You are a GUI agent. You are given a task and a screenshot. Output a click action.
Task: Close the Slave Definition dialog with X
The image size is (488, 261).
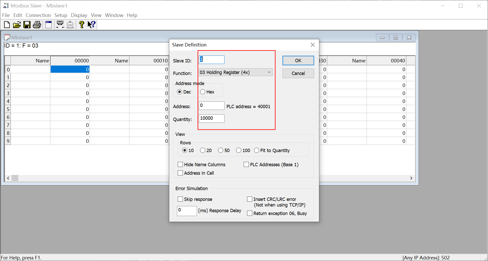(313, 45)
